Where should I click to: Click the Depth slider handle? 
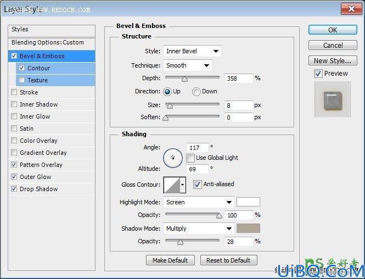(184, 79)
